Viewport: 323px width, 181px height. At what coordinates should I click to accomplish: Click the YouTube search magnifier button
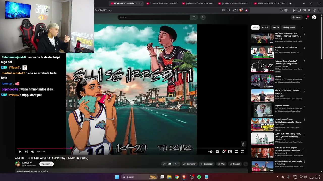[x=194, y=17]
